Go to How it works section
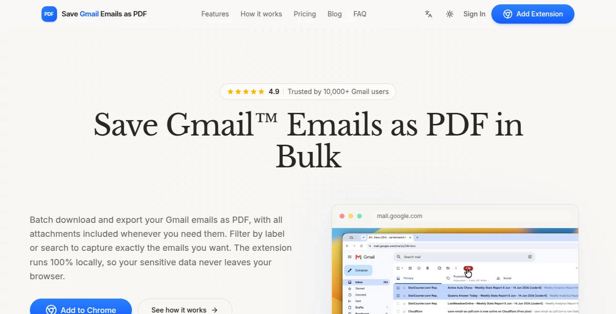 pyautogui.click(x=261, y=14)
